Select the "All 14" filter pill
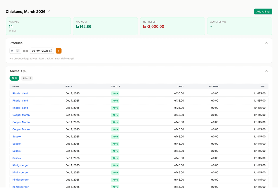Screen dimensions: 278x188 click(x=14, y=78)
